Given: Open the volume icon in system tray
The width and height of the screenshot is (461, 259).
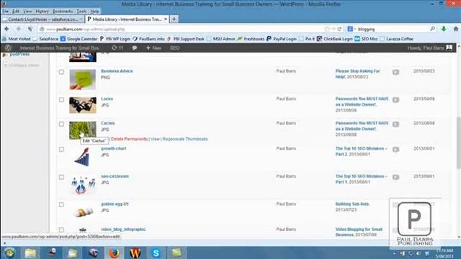Looking at the screenshot, I should pos(419,253).
